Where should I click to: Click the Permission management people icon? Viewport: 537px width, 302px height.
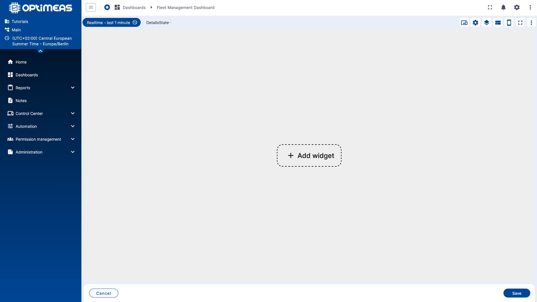tap(10, 139)
